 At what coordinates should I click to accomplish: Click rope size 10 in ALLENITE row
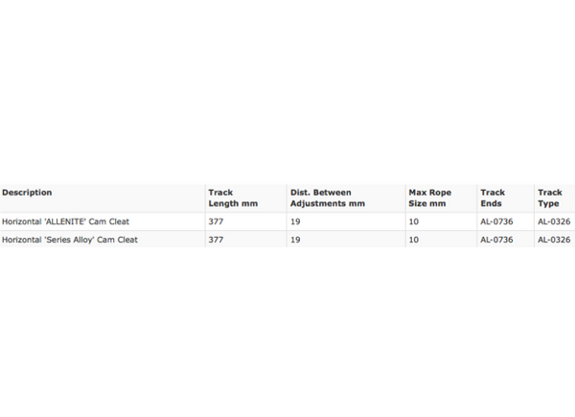(414, 221)
